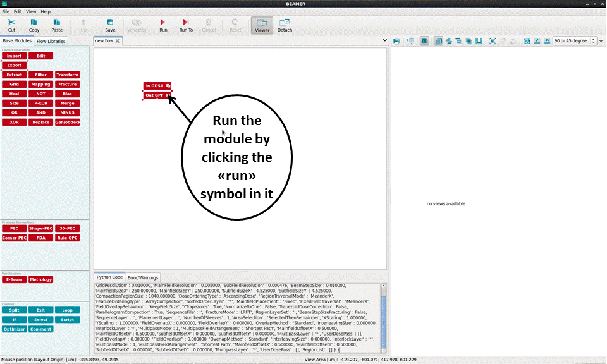Save the flow with the Save icon
This screenshot has height=364, width=607.
point(110,25)
